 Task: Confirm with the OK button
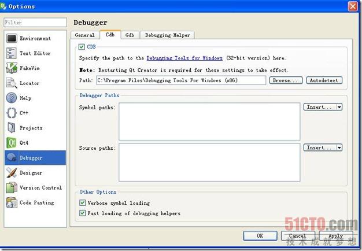click(260, 236)
